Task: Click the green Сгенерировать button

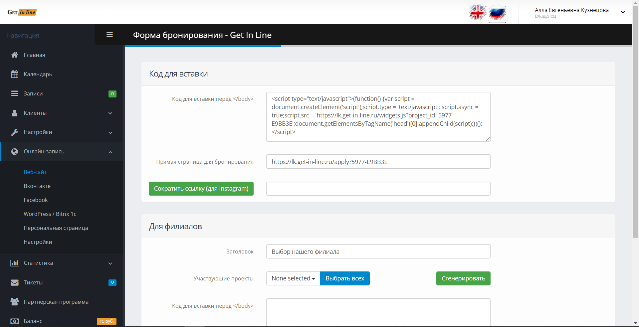Action: (x=463, y=278)
